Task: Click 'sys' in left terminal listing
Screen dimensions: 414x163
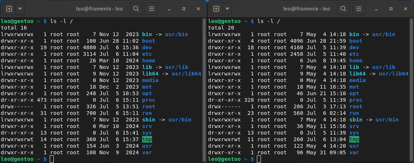Action: tap(147, 133)
